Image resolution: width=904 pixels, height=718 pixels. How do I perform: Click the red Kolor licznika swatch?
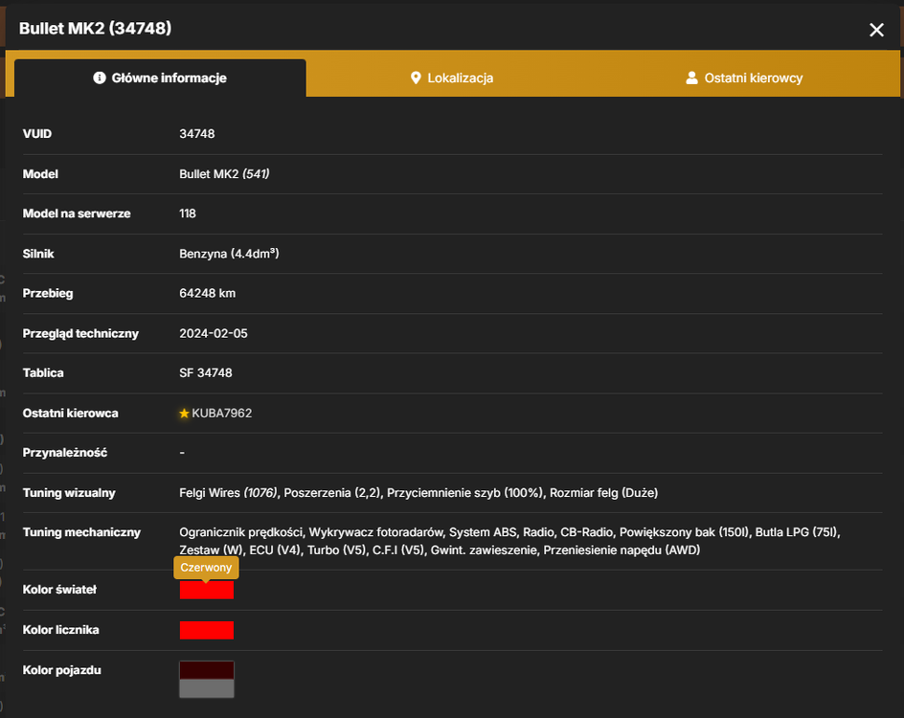(x=207, y=631)
